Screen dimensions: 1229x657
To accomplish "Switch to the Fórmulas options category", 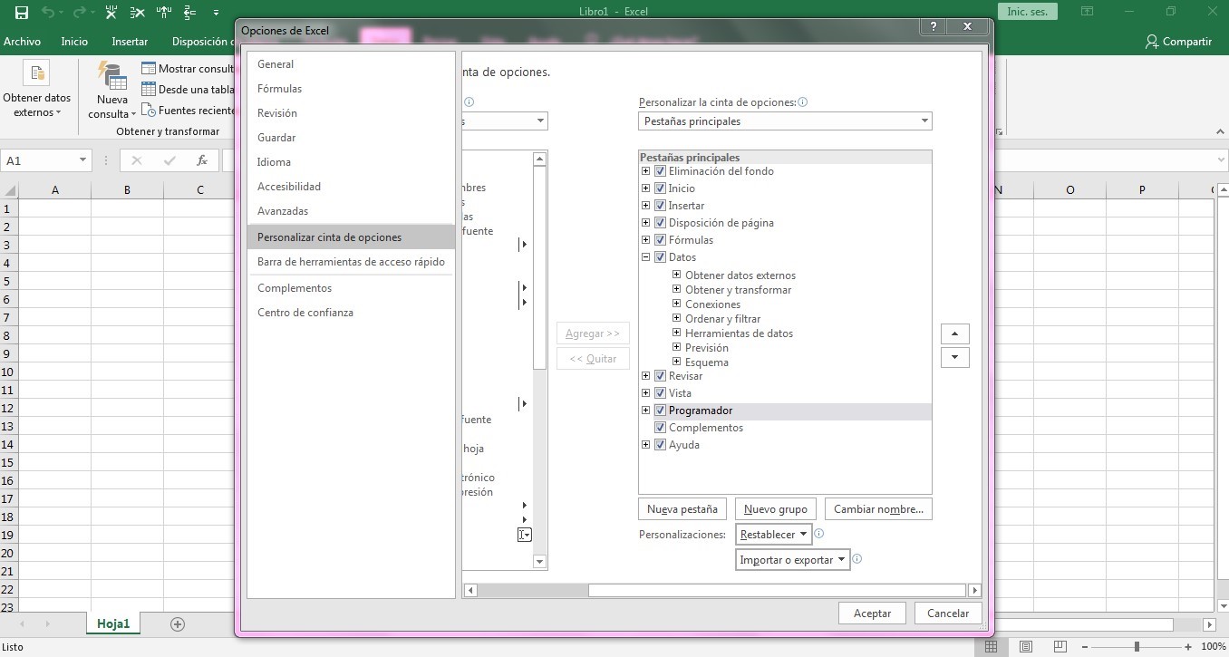I will (281, 88).
